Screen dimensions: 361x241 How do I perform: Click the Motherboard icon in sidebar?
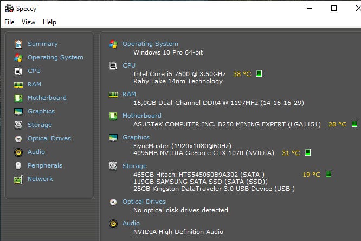(x=18, y=98)
